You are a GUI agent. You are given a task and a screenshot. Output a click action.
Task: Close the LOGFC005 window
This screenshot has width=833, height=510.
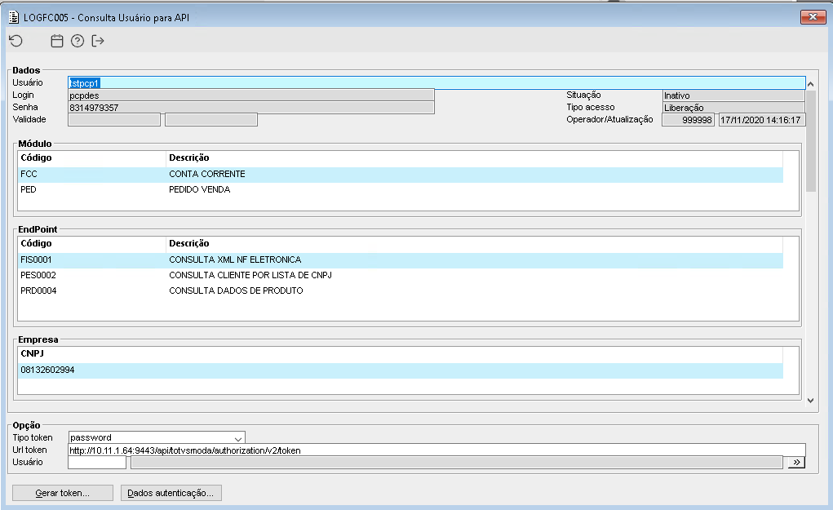tap(813, 17)
